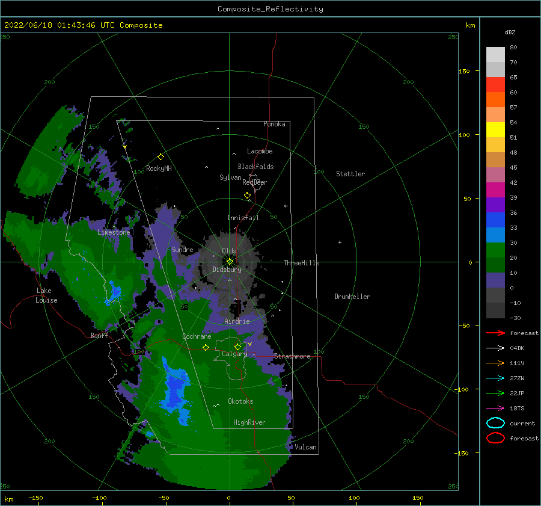Click the orange 60-57 dBZ color swatch

click(x=495, y=100)
